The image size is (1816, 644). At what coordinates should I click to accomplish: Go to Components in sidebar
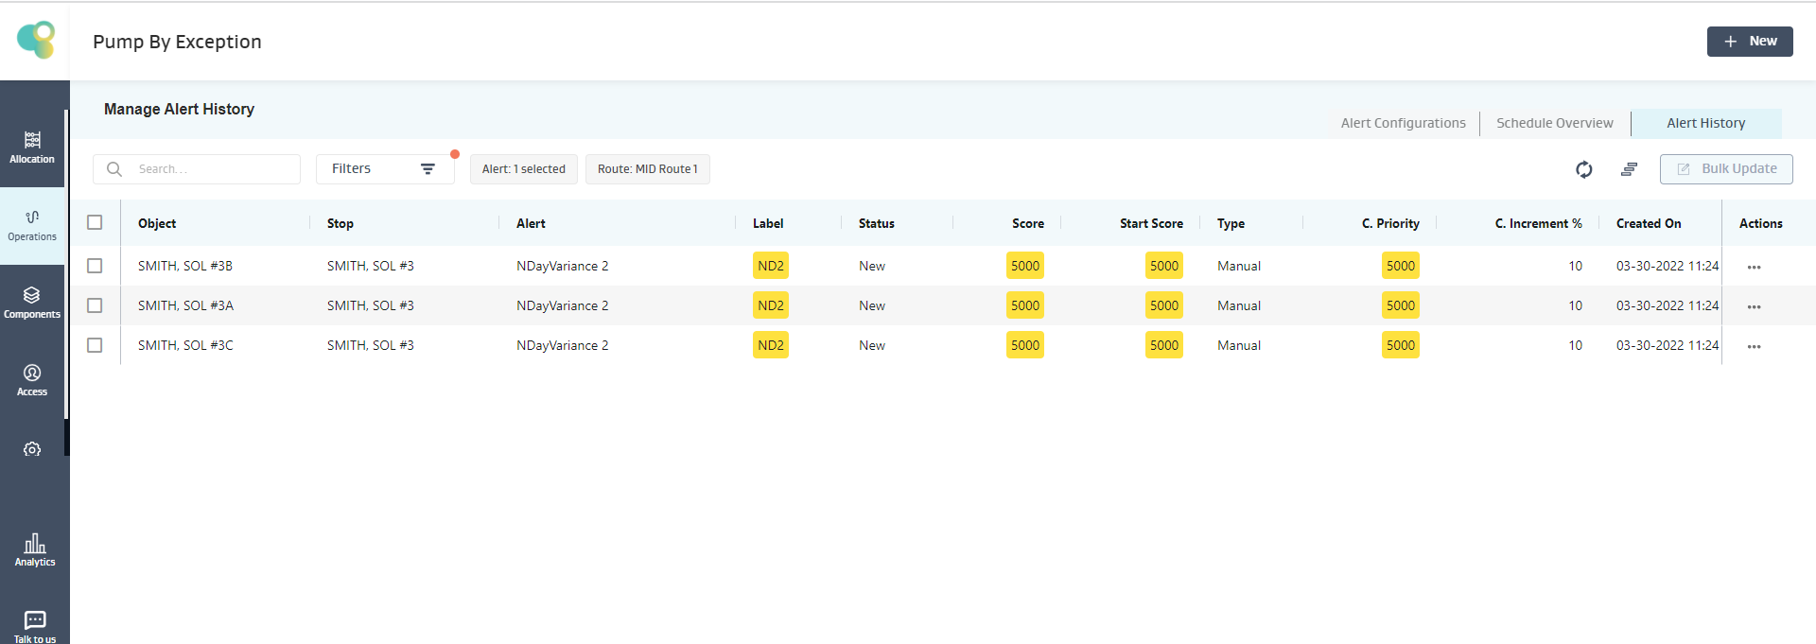tap(32, 303)
